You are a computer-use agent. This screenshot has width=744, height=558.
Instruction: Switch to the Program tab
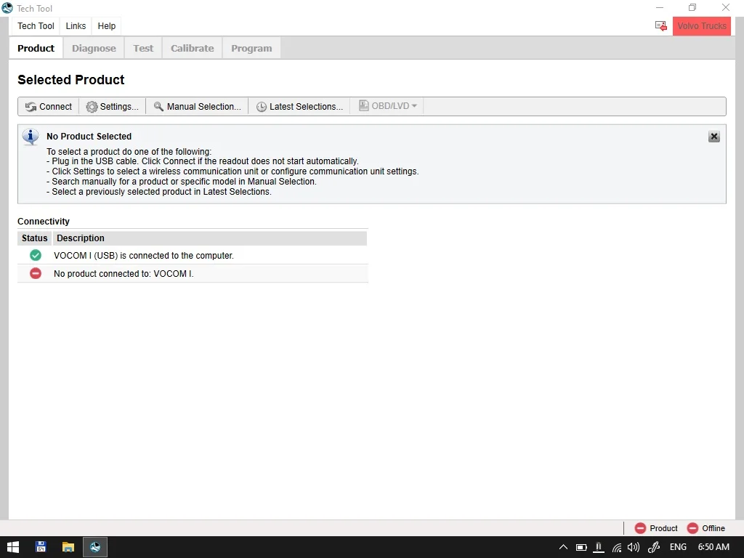point(251,49)
